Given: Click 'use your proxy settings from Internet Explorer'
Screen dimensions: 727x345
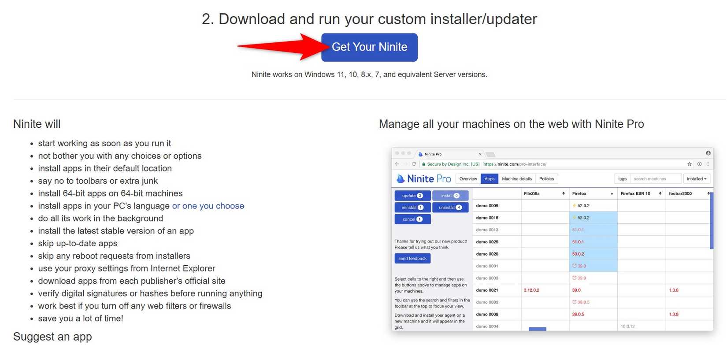Looking at the screenshot, I should click(126, 268).
